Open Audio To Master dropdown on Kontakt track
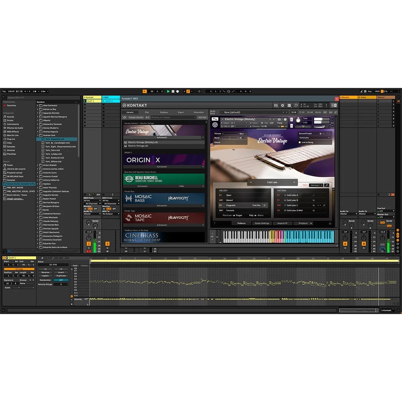The width and height of the screenshot is (402, 402). click(92, 214)
